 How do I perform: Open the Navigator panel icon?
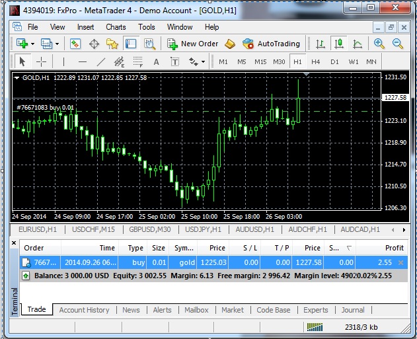click(112, 44)
